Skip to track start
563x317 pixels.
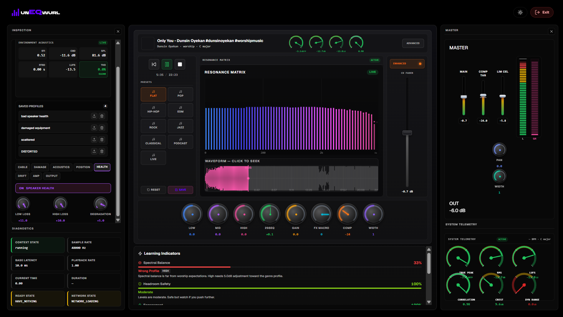[x=154, y=64]
